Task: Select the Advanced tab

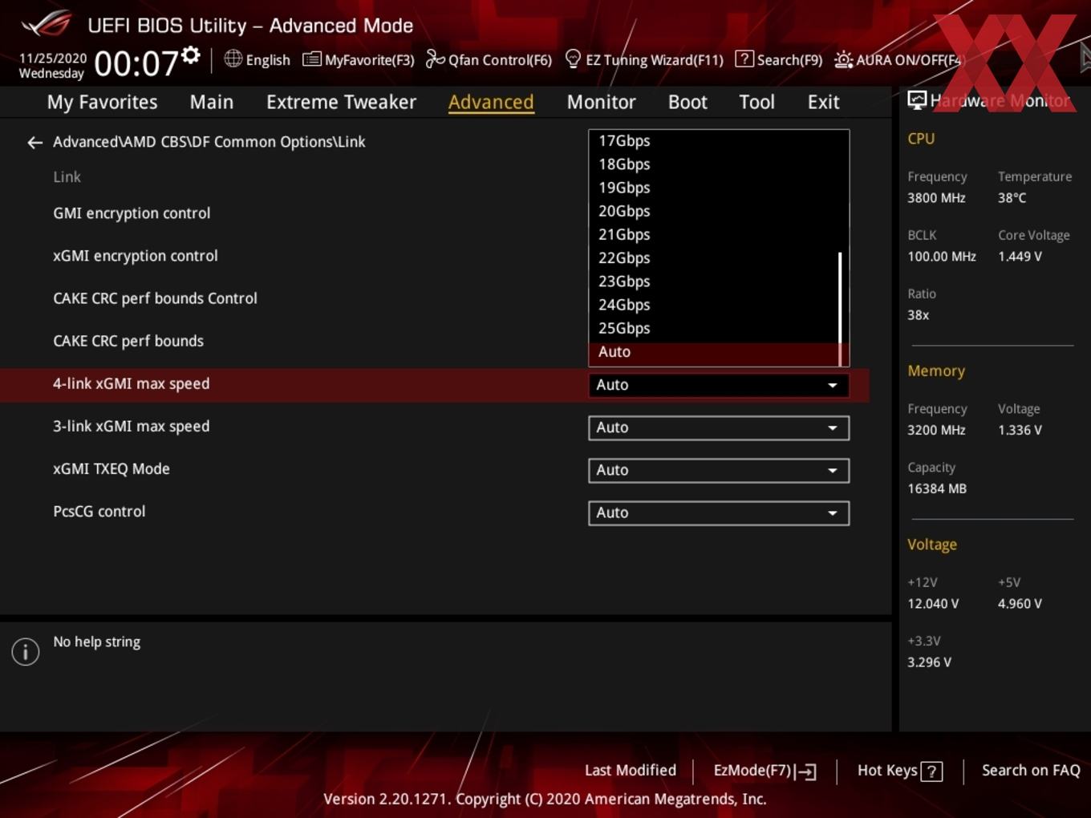Action: coord(491,102)
